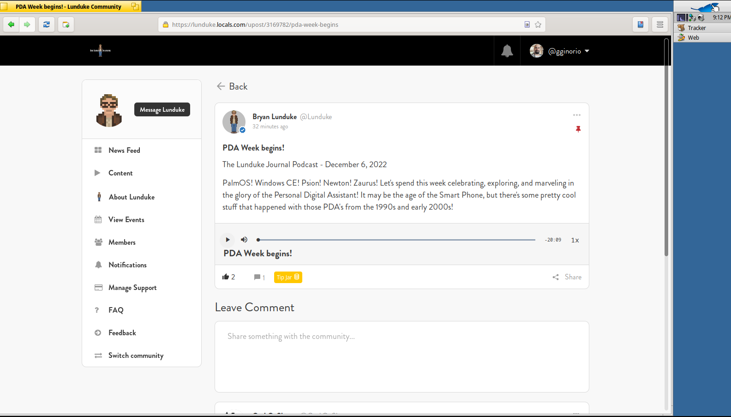Click the Haiku leaf Deskbar menu

703,6
